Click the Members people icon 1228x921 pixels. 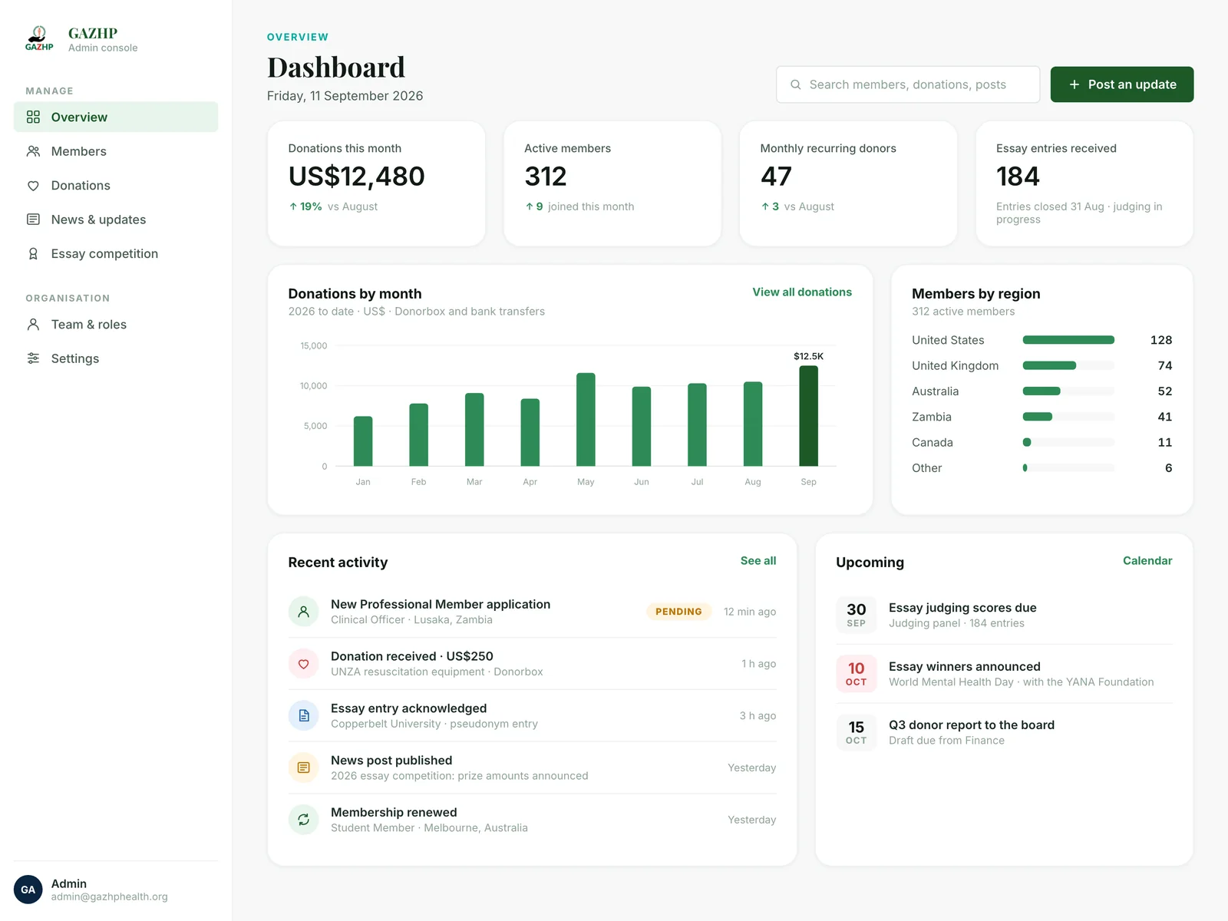coord(33,151)
